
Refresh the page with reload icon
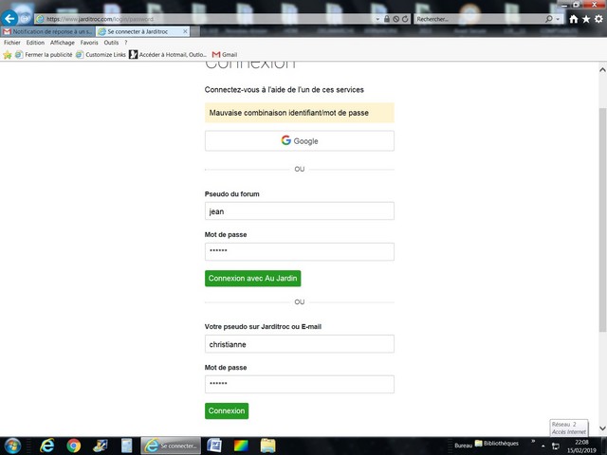coord(405,19)
